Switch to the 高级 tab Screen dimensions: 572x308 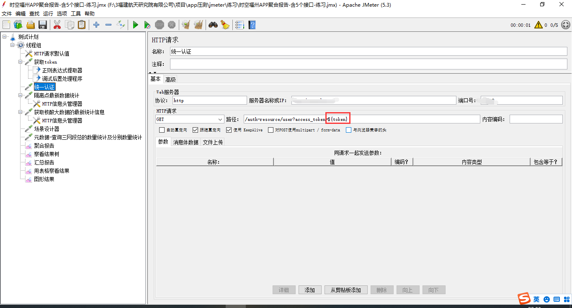click(170, 79)
